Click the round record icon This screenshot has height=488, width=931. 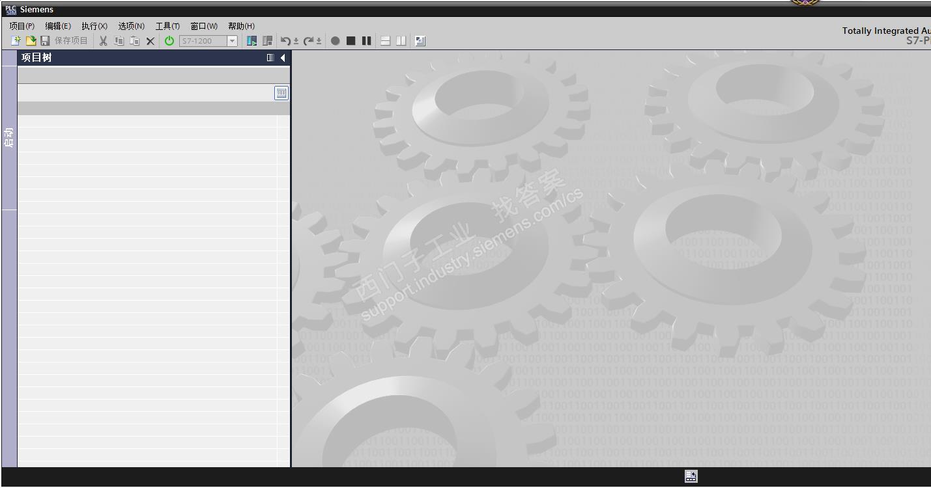click(335, 41)
